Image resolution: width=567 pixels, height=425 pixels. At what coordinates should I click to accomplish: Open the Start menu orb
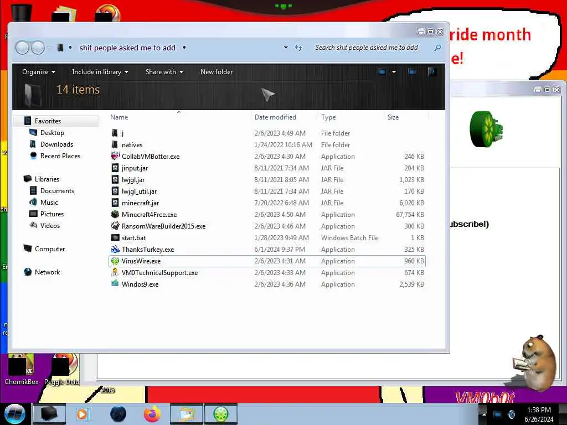(15, 414)
